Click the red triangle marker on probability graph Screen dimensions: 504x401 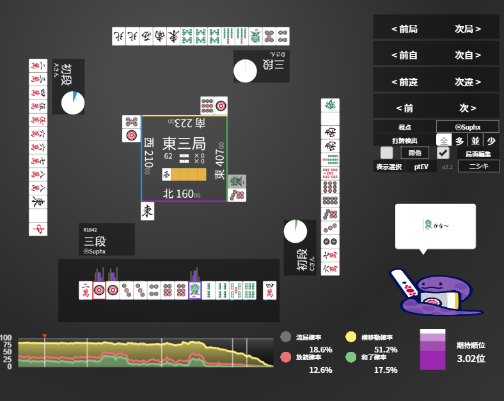45,336
